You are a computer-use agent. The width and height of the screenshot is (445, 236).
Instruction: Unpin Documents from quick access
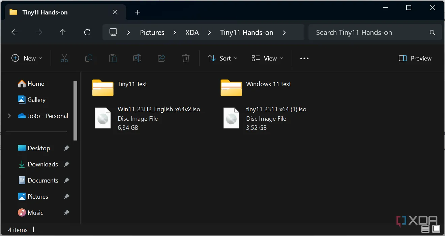(67, 181)
